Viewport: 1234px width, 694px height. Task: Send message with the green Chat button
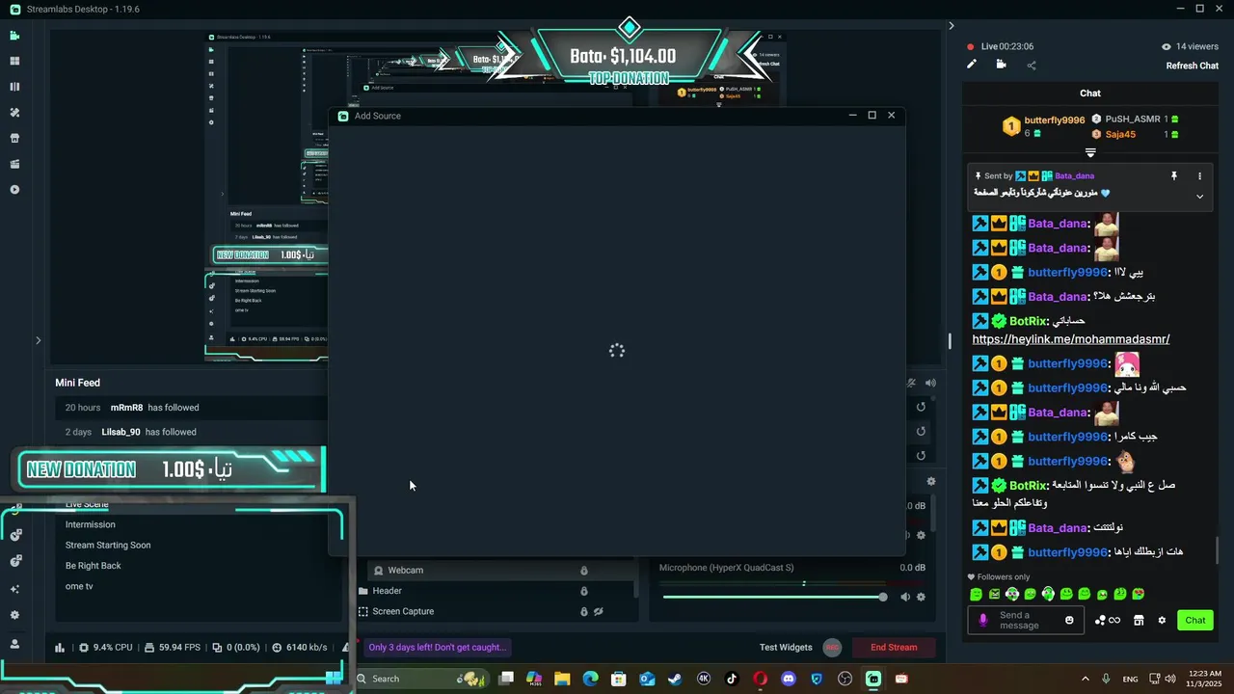pyautogui.click(x=1195, y=620)
